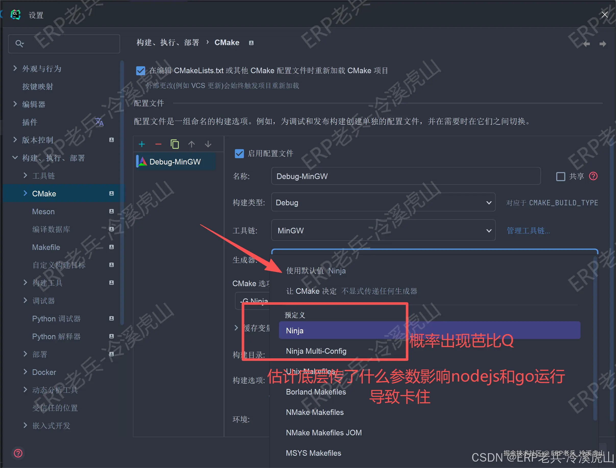This screenshot has height=468, width=616.
Task: Select Ninja Multi-Config generator option
Action: [x=316, y=351]
